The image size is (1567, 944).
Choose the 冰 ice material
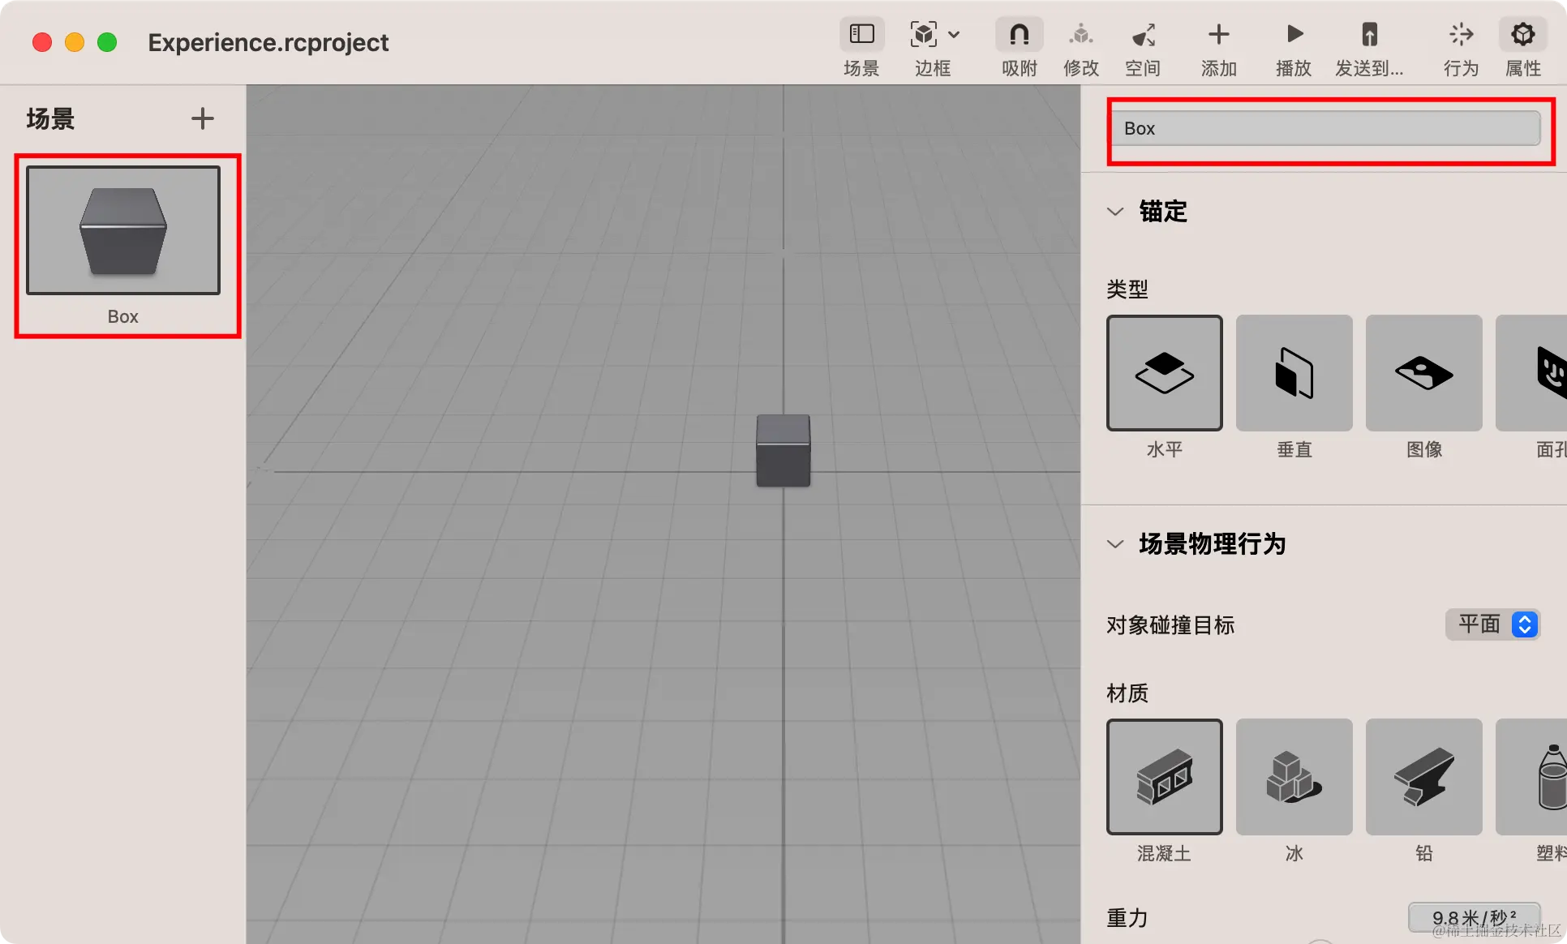[1294, 777]
